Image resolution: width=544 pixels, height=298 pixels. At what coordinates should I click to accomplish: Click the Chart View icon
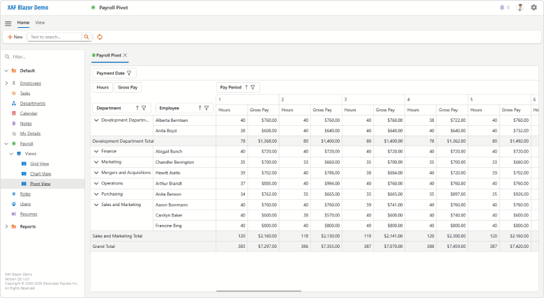coord(24,173)
